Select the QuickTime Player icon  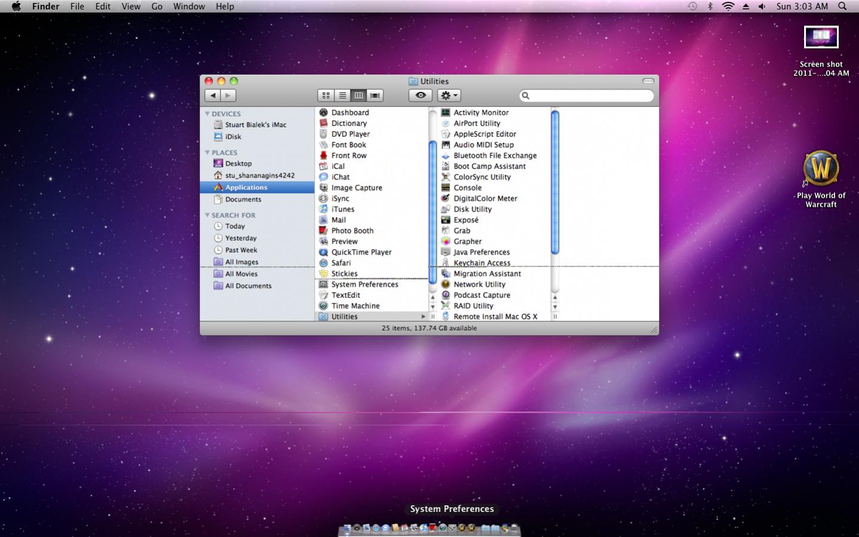[324, 252]
